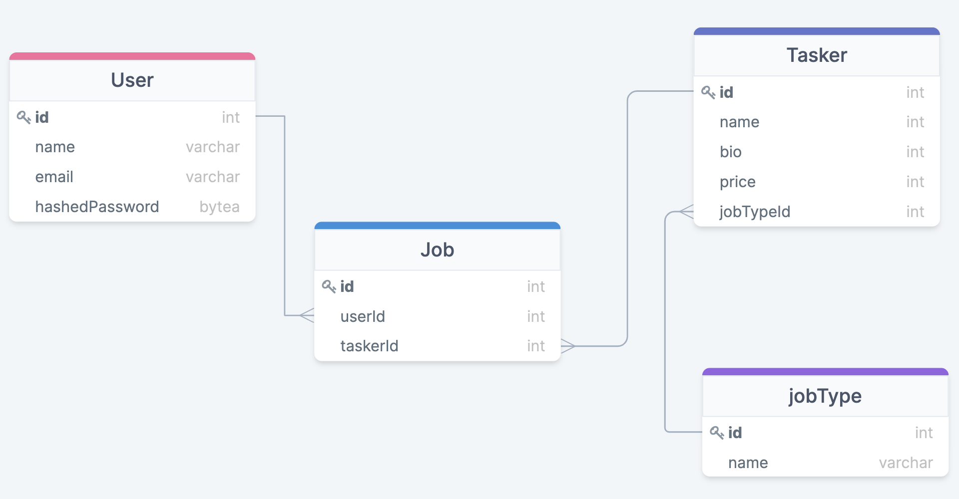Image resolution: width=959 pixels, height=499 pixels.
Task: Click the Tasker id primary key icon
Action: (708, 92)
